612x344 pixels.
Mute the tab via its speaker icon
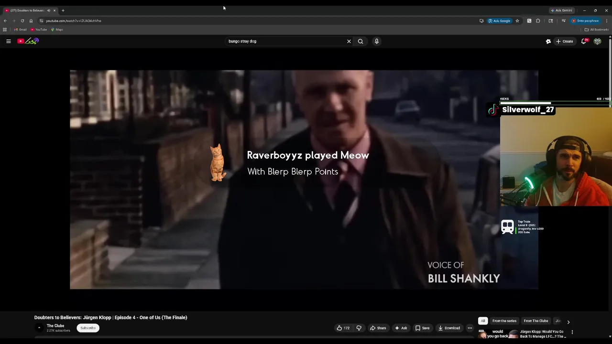pos(48,11)
